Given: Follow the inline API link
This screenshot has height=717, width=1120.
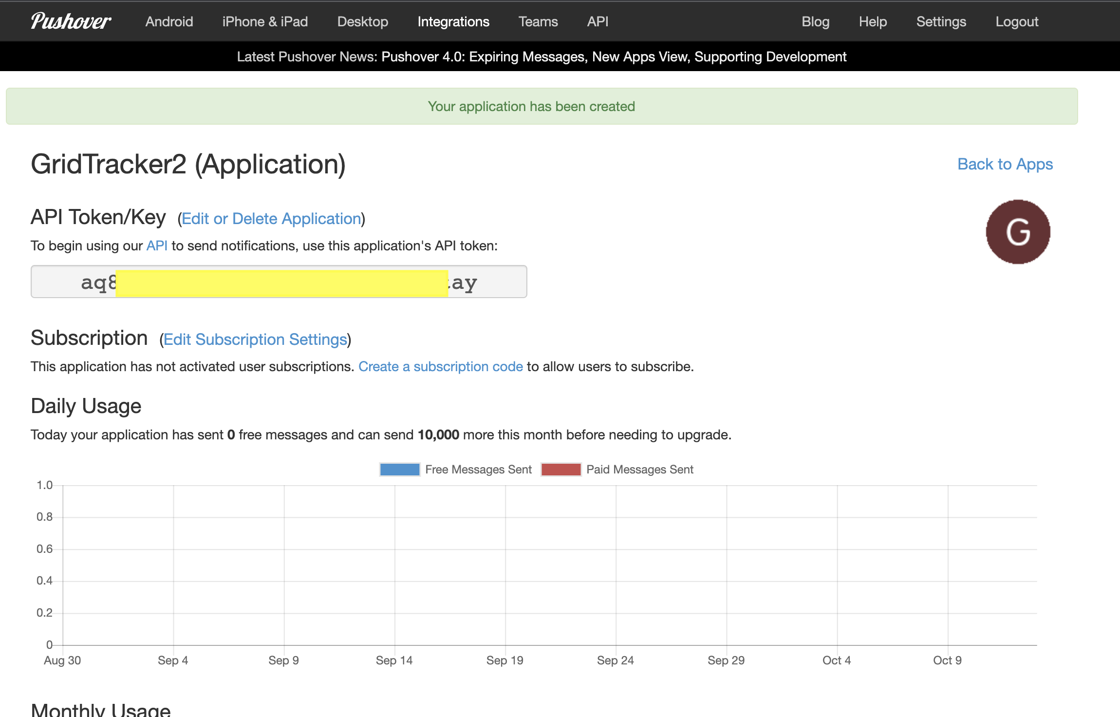Looking at the screenshot, I should point(157,245).
